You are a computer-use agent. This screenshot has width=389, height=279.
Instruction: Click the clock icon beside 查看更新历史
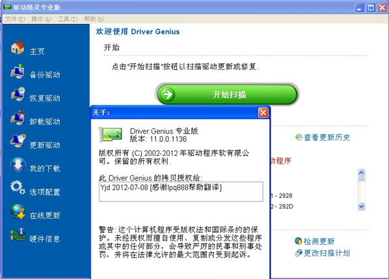(299, 138)
